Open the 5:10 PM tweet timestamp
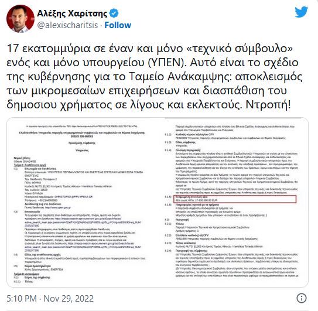318x311 pixels. pyautogui.click(x=22, y=299)
